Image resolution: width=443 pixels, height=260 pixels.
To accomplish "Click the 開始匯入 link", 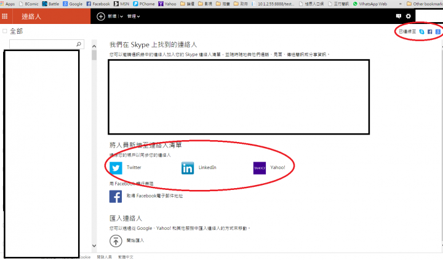I will point(135,240).
